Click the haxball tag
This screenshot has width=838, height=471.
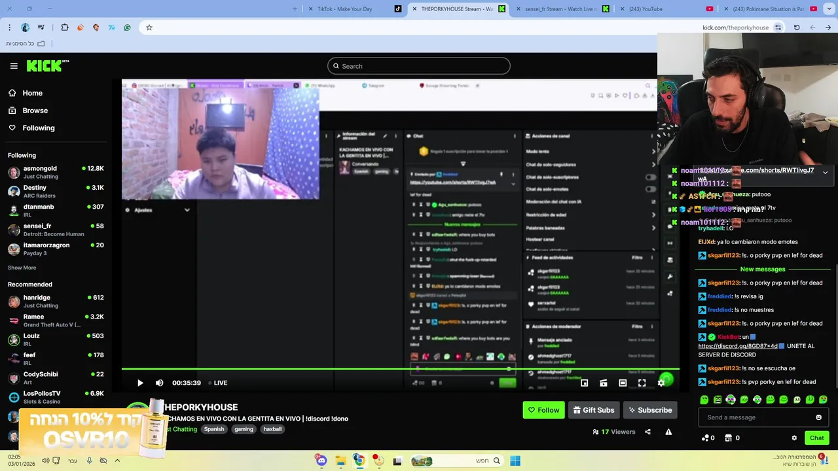[272, 429]
